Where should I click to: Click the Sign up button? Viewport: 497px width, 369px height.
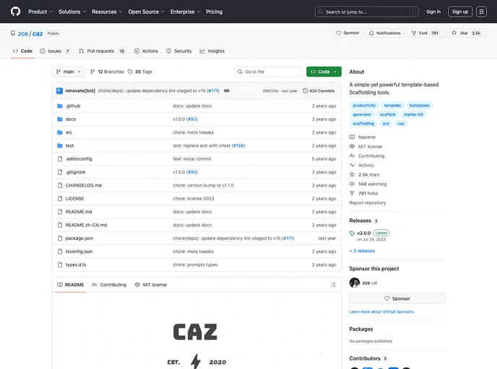(460, 12)
